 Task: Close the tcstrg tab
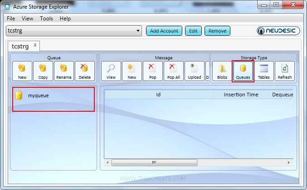pos(35,45)
